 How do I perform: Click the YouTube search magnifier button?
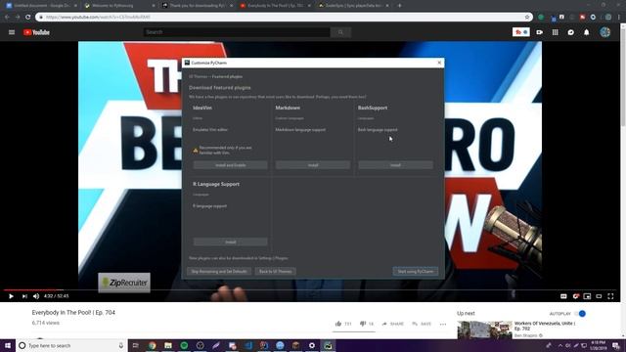(x=340, y=32)
